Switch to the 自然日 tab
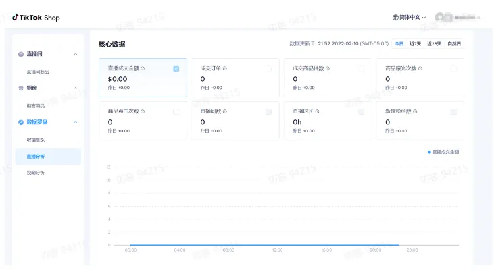This screenshot has height=270, width=494. 454,43
